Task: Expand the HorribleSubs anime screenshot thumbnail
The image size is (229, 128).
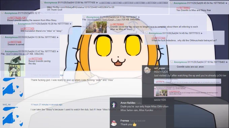Action: pos(96,27)
